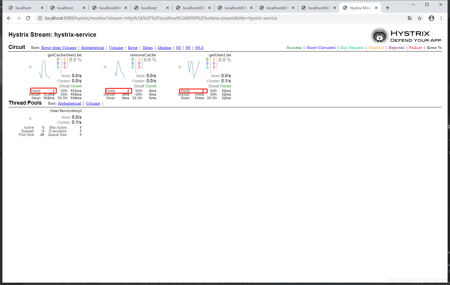Sort circuits by 90th percentile
The width and height of the screenshot is (450, 285).
[178, 48]
